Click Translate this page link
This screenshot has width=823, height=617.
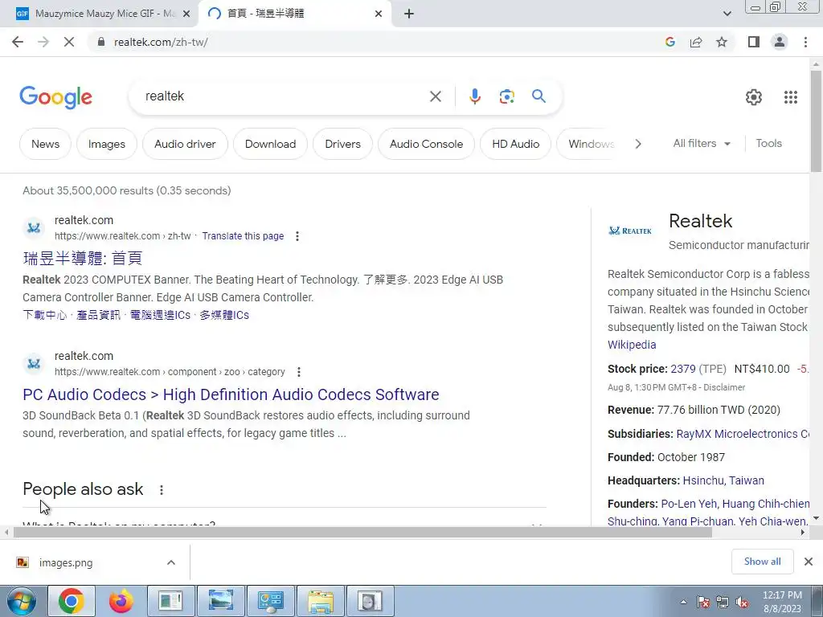(243, 236)
